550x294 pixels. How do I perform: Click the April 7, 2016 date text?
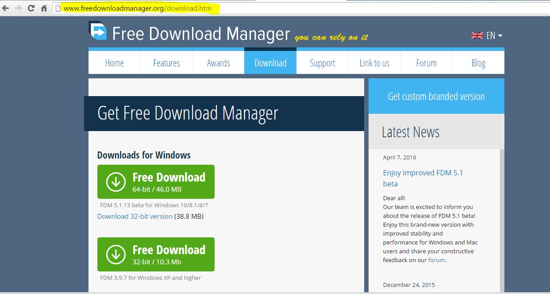point(400,157)
